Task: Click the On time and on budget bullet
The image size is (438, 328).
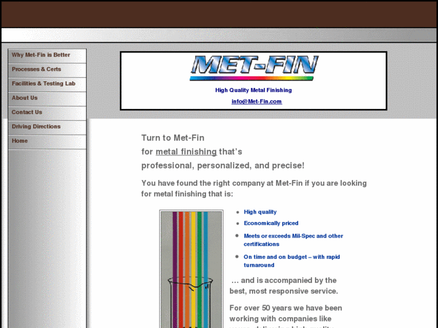Action: point(292,261)
